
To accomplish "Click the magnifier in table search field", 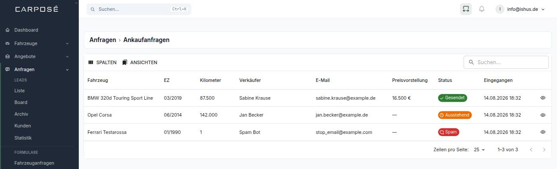I will pos(471,62).
